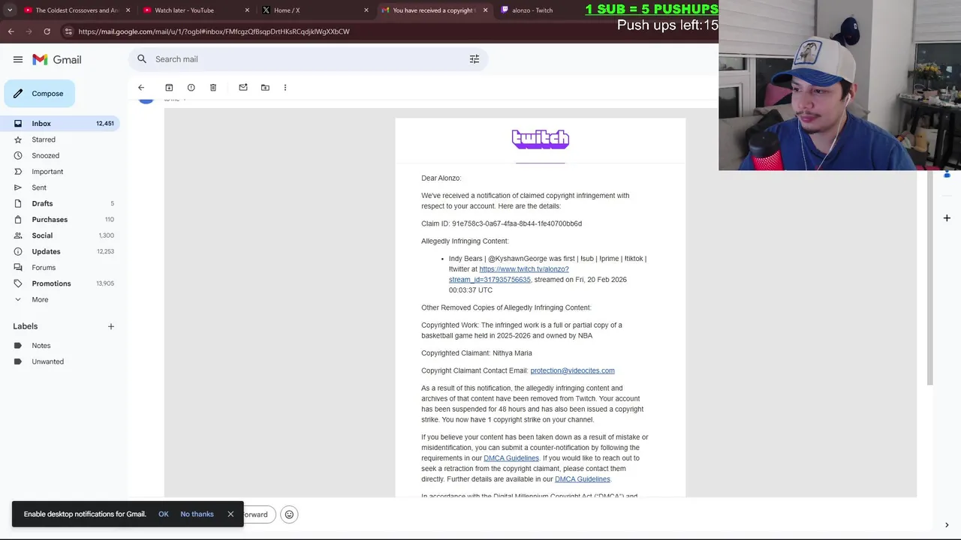Open the Important folder
The width and height of the screenshot is (961, 540).
tap(60, 172)
